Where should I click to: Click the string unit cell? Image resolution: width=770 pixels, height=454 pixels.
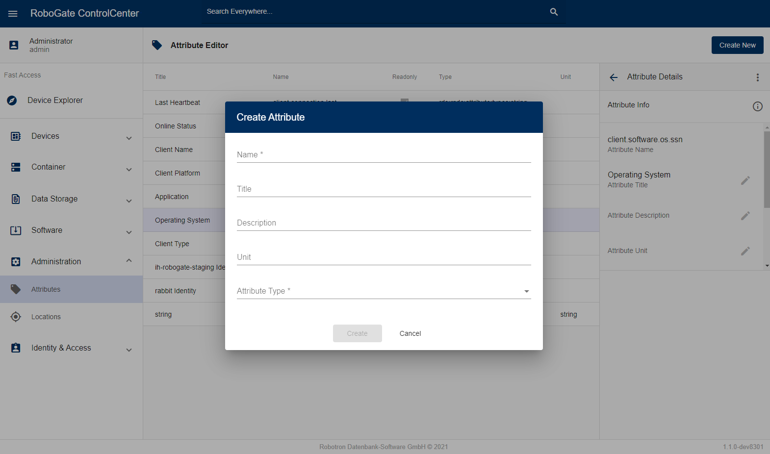[568, 314]
